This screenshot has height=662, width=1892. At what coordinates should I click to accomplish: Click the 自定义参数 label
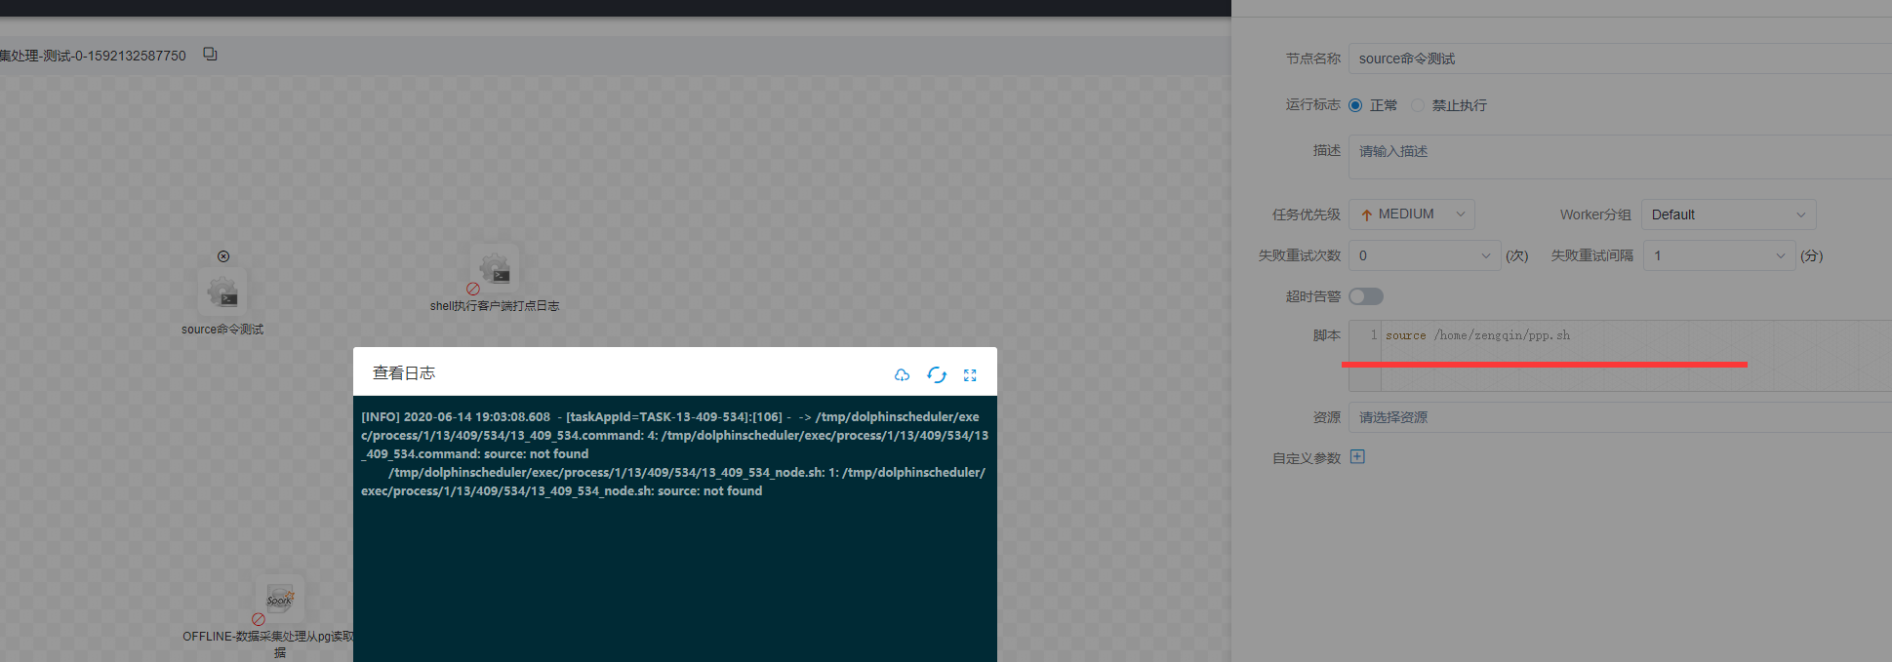(1307, 458)
